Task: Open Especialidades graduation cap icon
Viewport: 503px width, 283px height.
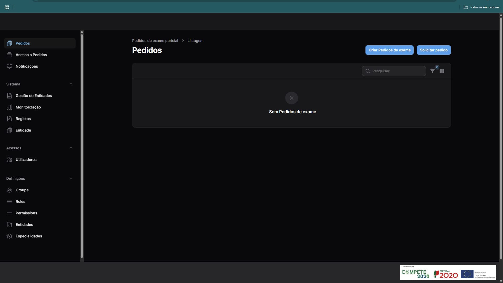Action: (9, 236)
